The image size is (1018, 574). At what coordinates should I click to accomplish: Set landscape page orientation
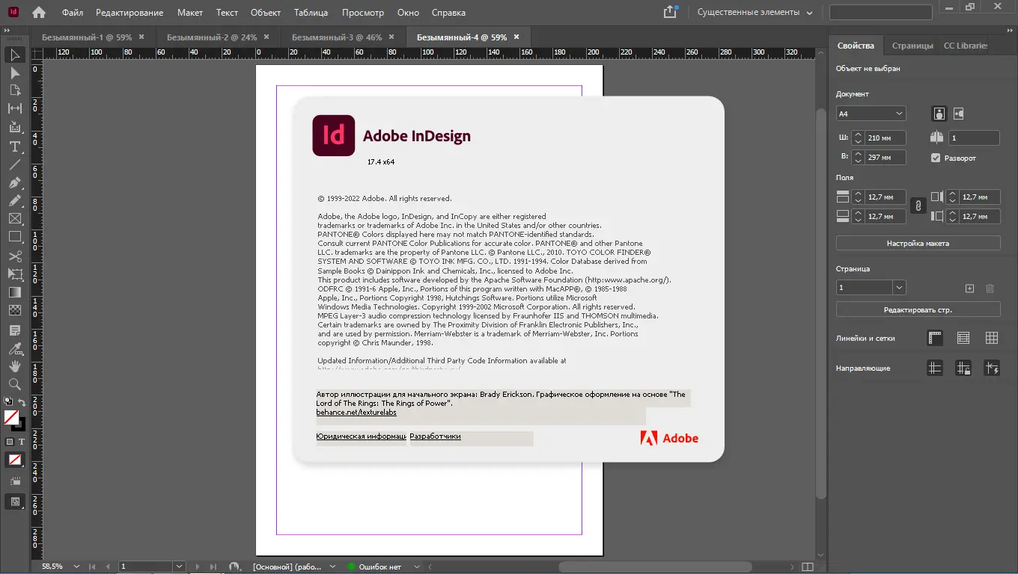pos(959,114)
